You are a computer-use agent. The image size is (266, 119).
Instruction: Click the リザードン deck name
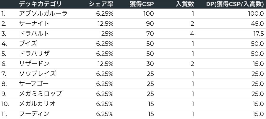tap(34, 64)
